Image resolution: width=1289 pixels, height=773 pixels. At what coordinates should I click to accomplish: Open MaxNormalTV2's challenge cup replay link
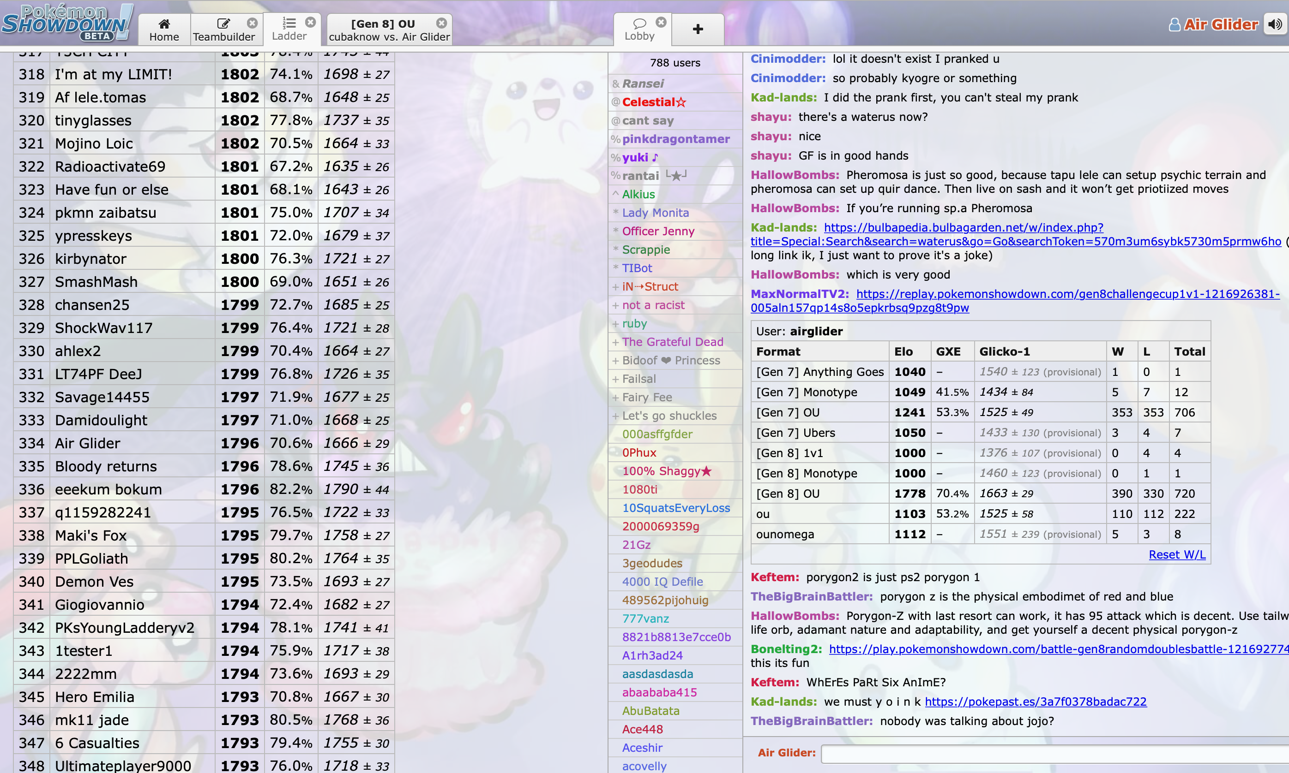(1015, 301)
